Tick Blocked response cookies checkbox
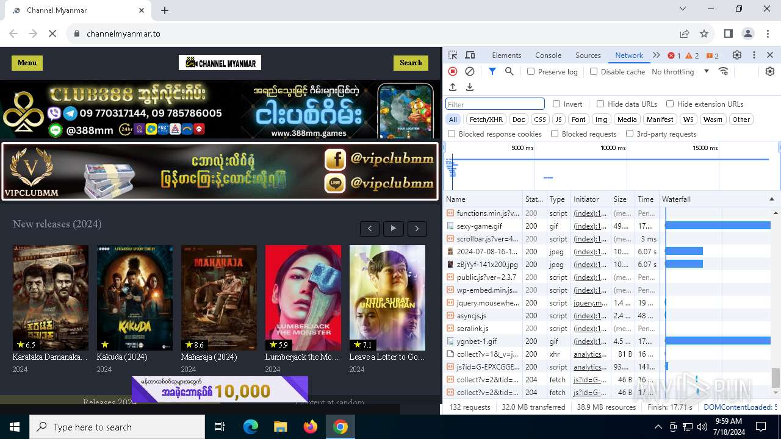This screenshot has height=439, width=781. 452,134
